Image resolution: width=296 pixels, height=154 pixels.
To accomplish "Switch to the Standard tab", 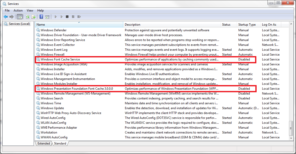I will 60,143.
